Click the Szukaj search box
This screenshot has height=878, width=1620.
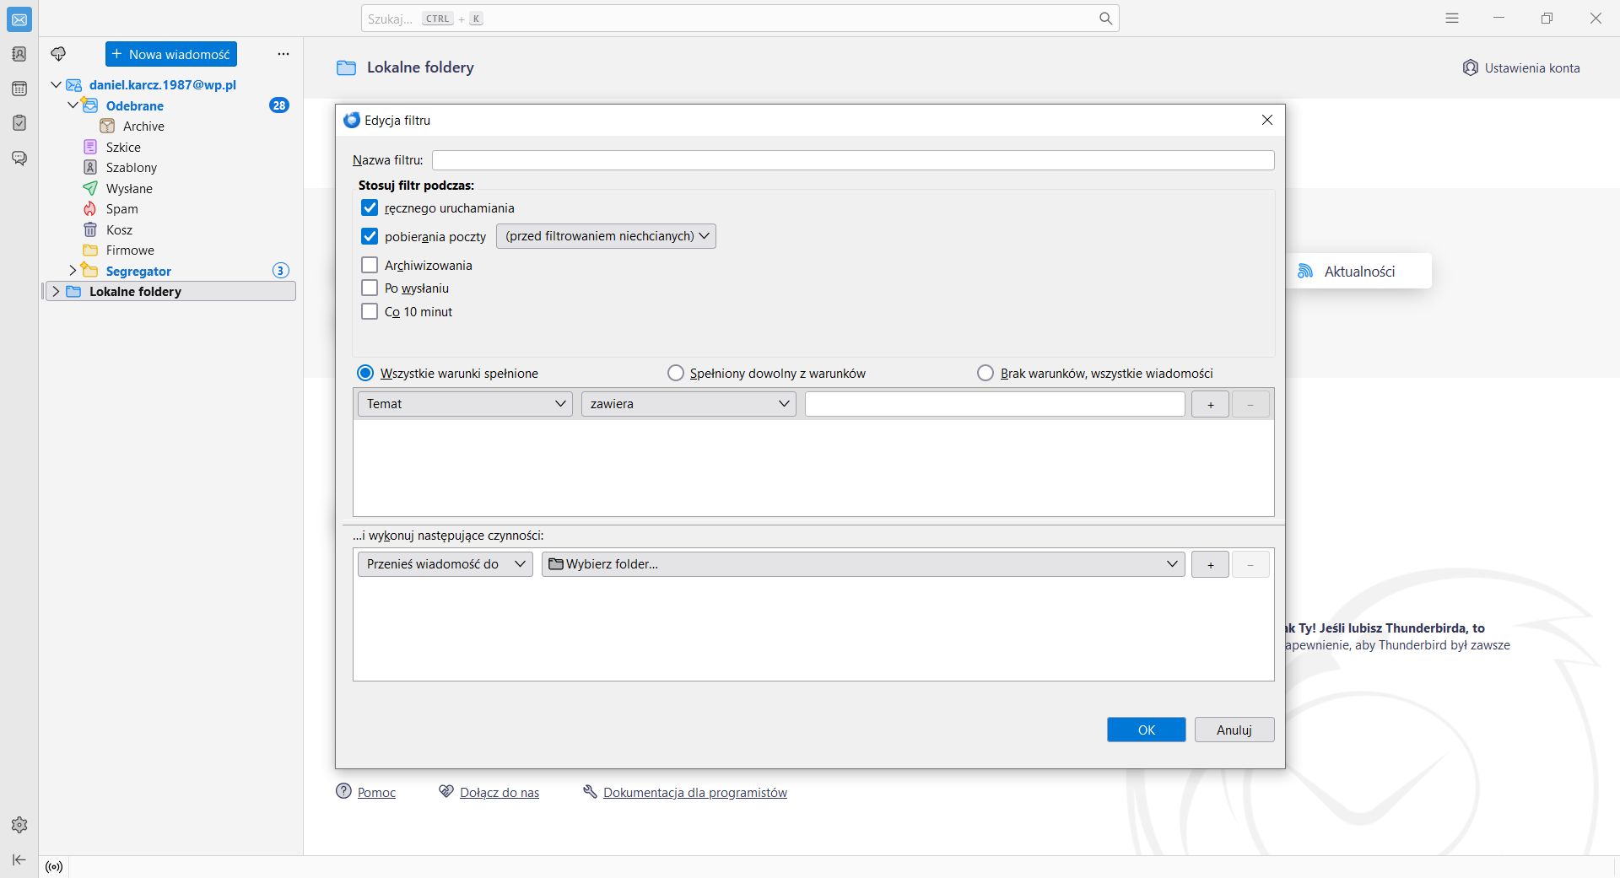pyautogui.click(x=740, y=19)
